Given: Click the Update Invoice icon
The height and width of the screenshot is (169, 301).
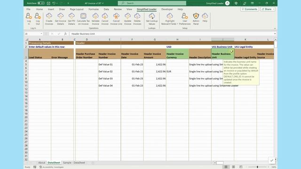Looking at the screenshot, I should [x=127, y=19].
